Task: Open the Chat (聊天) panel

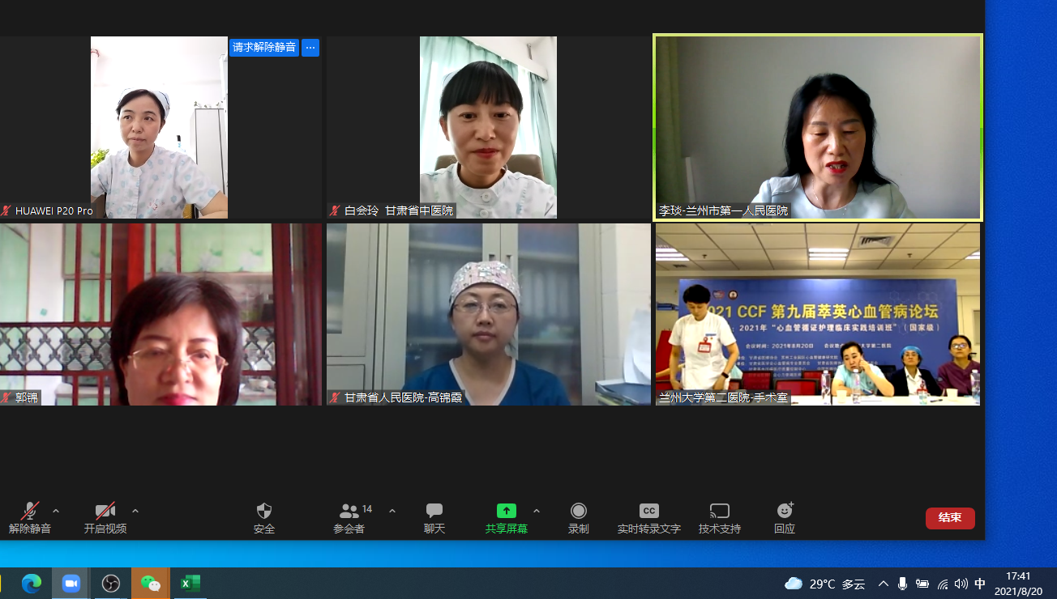Action: 434,512
